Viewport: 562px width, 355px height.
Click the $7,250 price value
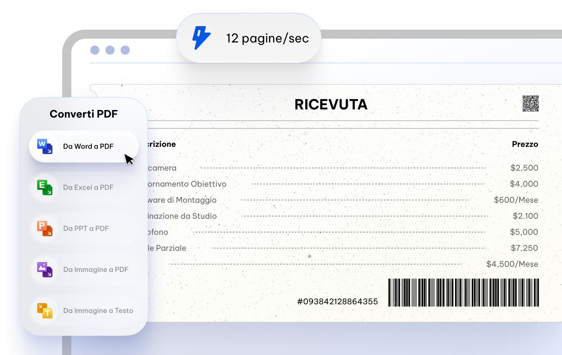pos(524,248)
